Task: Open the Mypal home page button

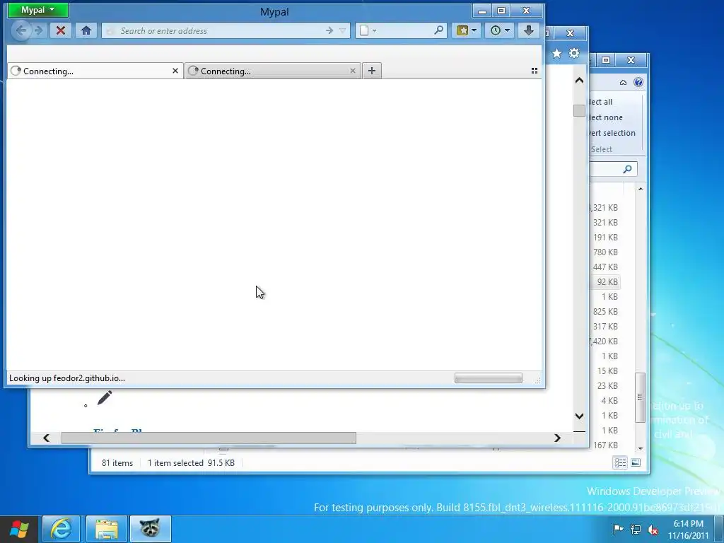Action: (x=86, y=31)
